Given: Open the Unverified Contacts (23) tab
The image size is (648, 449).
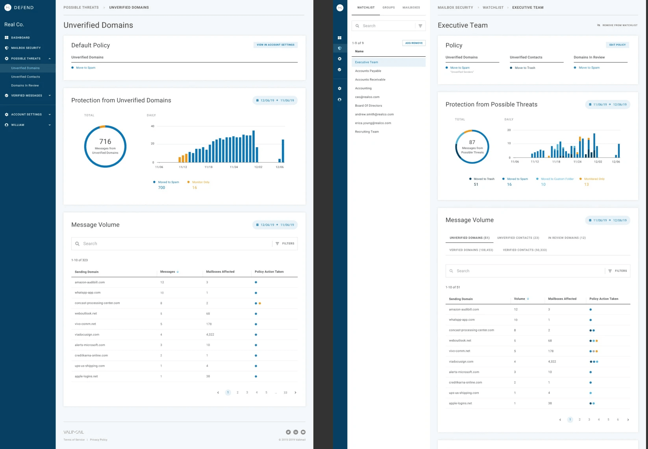Looking at the screenshot, I should [x=518, y=238].
